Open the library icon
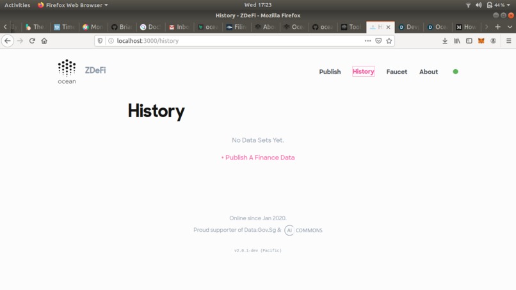The height and width of the screenshot is (290, 516). [457, 41]
